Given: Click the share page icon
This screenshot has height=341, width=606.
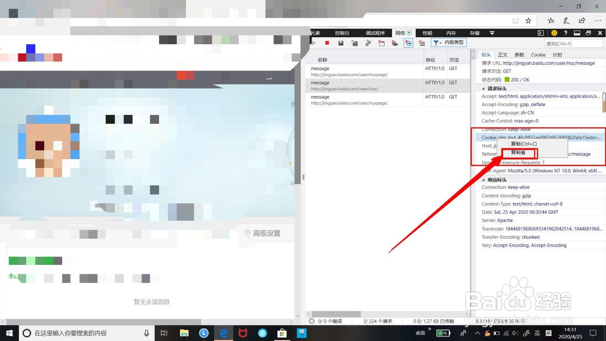Looking at the screenshot, I should [x=582, y=21].
